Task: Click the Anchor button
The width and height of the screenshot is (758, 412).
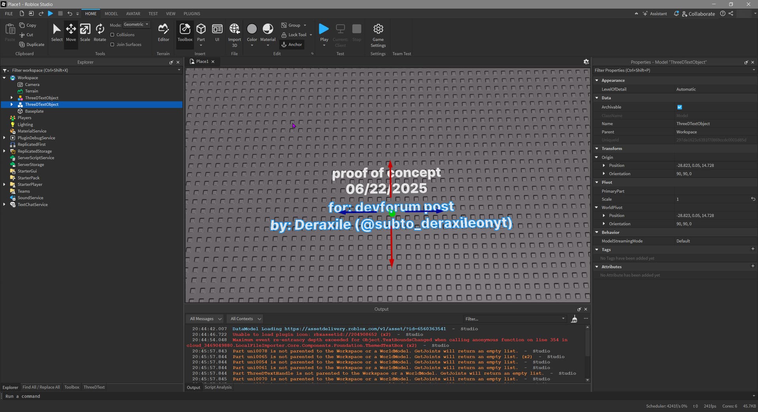Action: pyautogui.click(x=291, y=45)
